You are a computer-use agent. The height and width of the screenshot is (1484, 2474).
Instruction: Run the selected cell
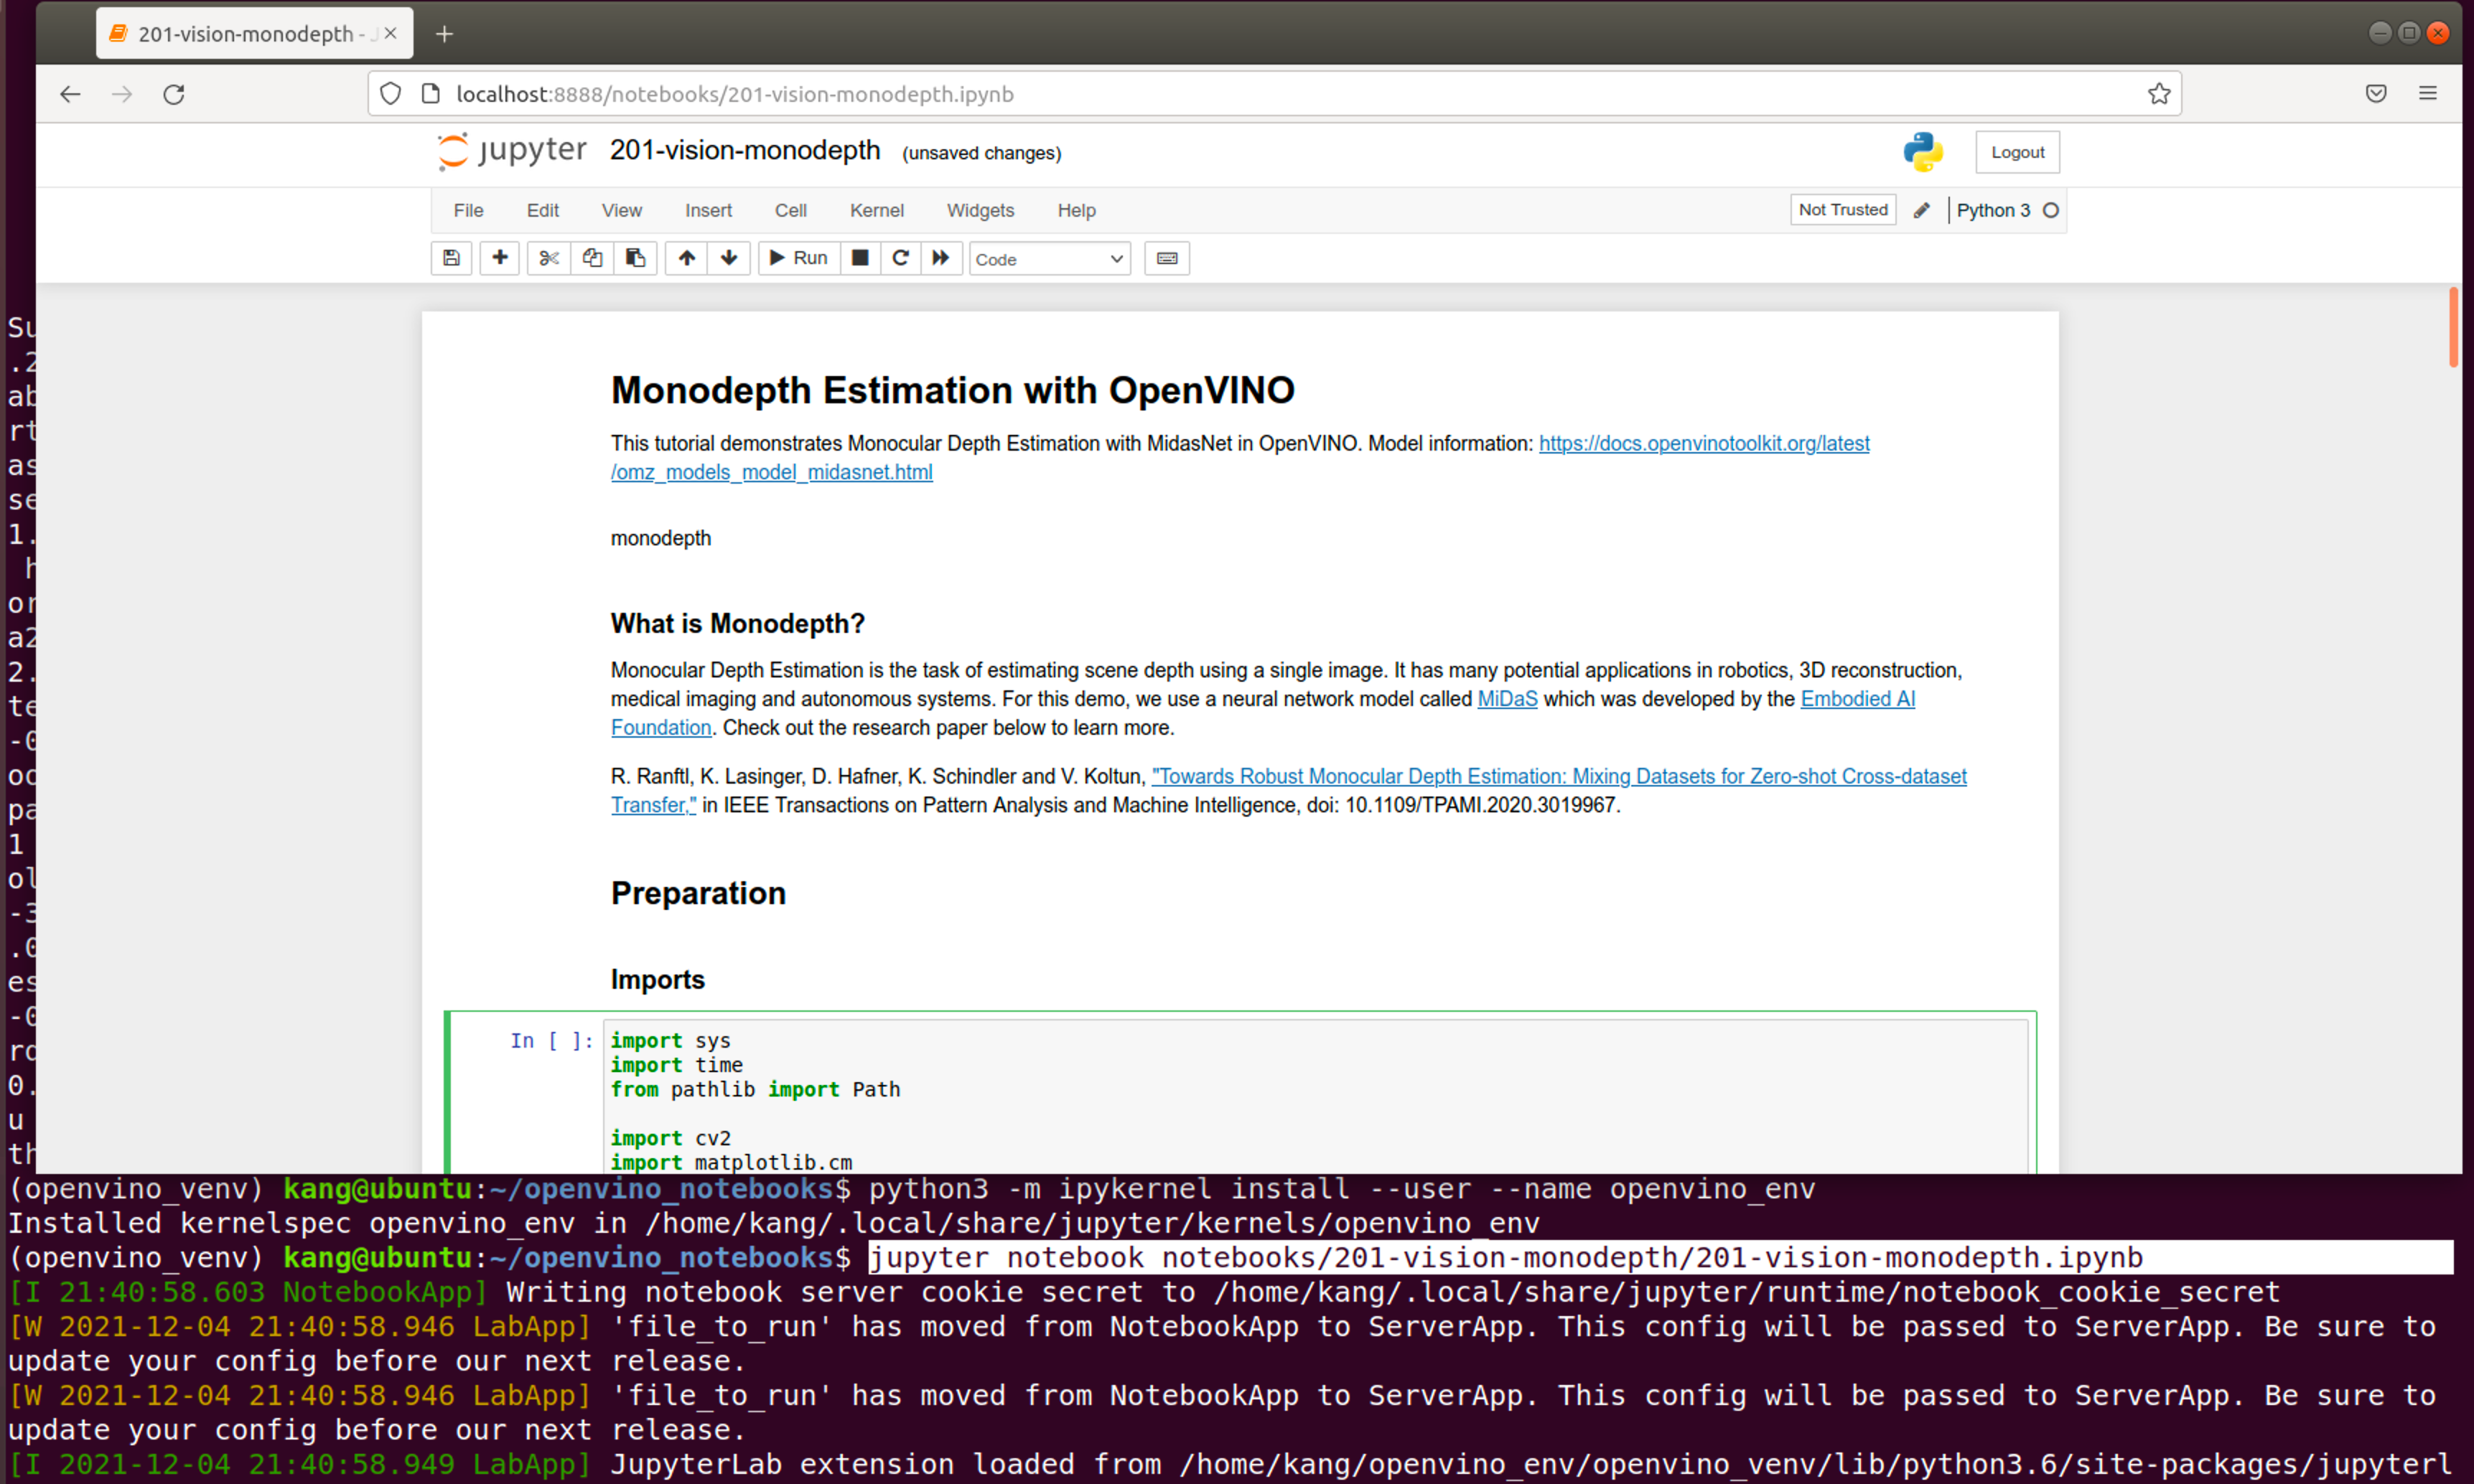[x=798, y=258]
